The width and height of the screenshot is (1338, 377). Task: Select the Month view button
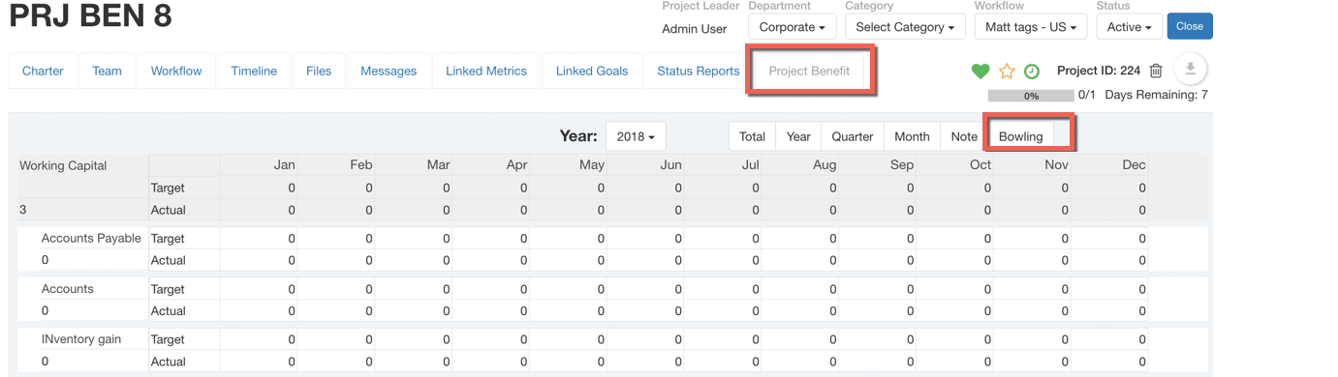pos(912,136)
